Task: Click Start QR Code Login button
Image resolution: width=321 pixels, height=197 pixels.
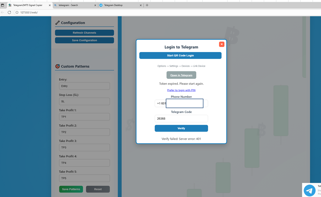Action: coord(180,56)
